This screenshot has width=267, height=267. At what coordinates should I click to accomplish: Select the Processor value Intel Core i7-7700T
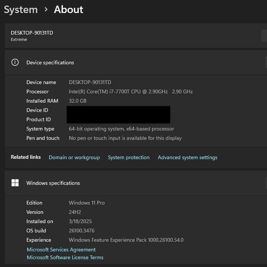[x=131, y=91]
